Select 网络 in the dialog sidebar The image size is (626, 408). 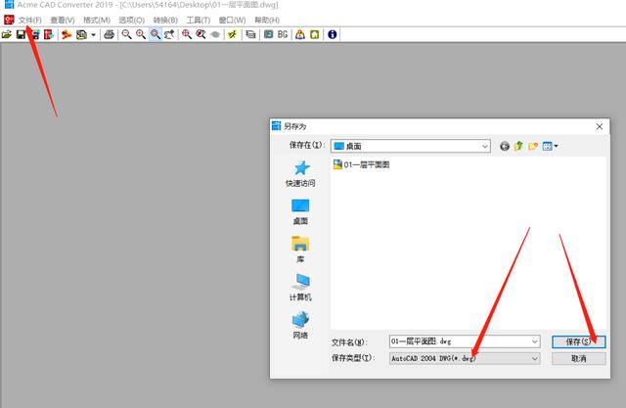(x=300, y=326)
